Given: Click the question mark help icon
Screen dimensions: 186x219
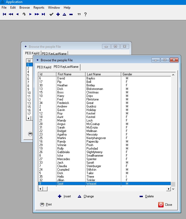Looking at the screenshot, I should pyautogui.click(x=86, y=14).
